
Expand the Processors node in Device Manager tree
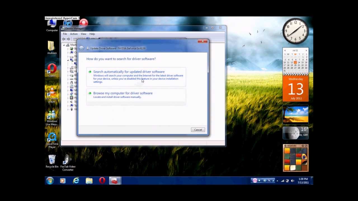point(68,98)
